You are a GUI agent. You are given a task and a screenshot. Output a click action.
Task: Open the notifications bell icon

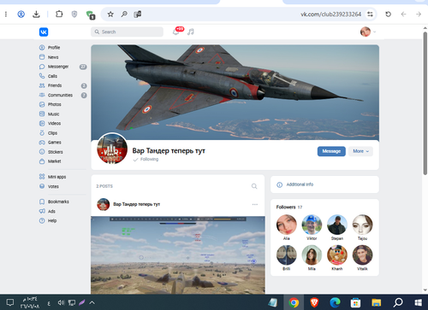(x=176, y=32)
